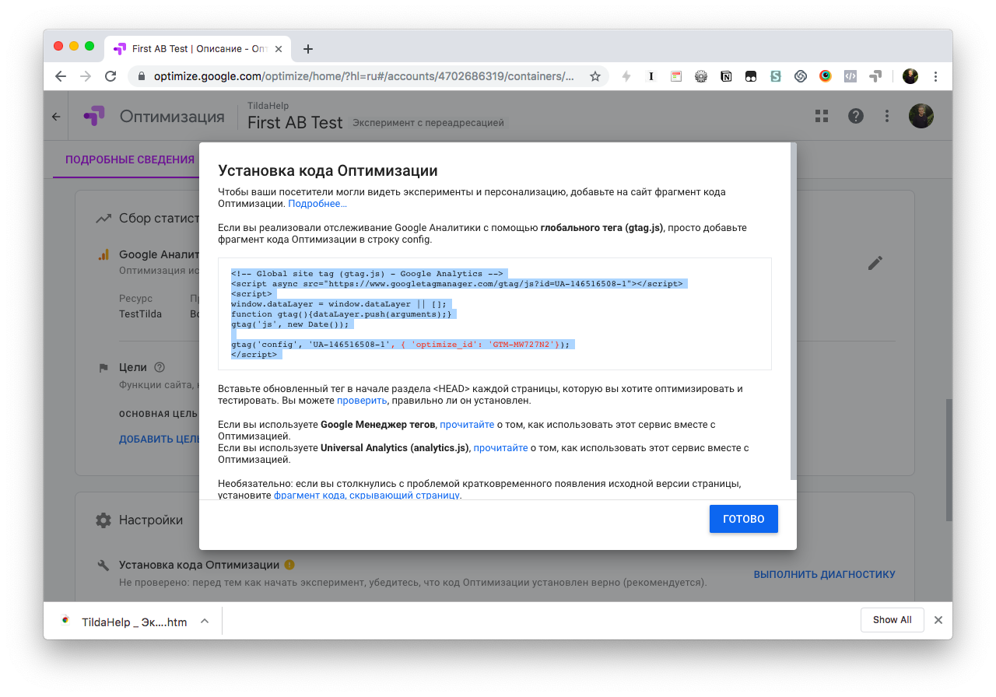Click ДОБАВИТЬ ЦЕЛЬ link
Viewport: 996px width, 697px height.
[160, 439]
